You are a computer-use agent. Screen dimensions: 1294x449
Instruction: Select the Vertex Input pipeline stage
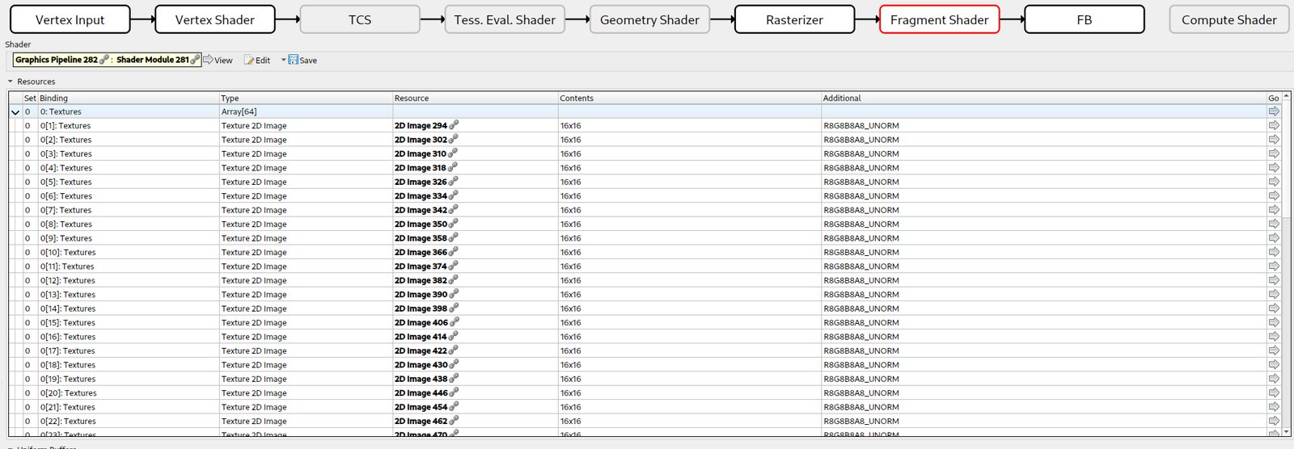(70, 19)
